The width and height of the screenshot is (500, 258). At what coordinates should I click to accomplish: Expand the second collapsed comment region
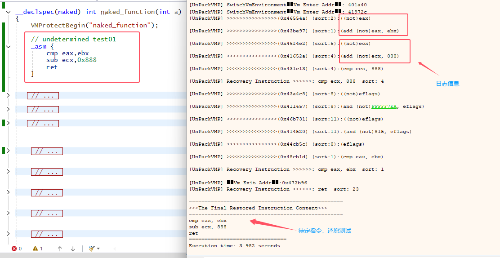[9, 110]
